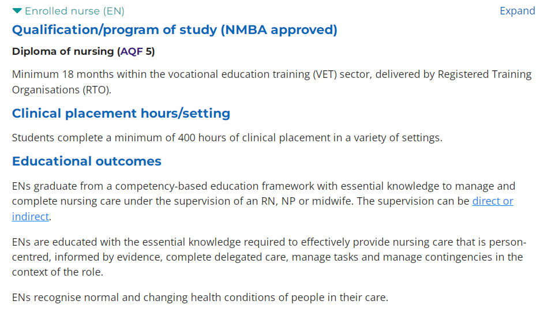Image resolution: width=551 pixels, height=312 pixels.
Task: Select the Educational outcomes heading
Action: click(x=87, y=161)
